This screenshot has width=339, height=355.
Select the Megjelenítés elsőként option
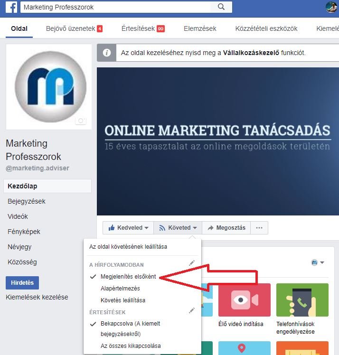(x=128, y=276)
